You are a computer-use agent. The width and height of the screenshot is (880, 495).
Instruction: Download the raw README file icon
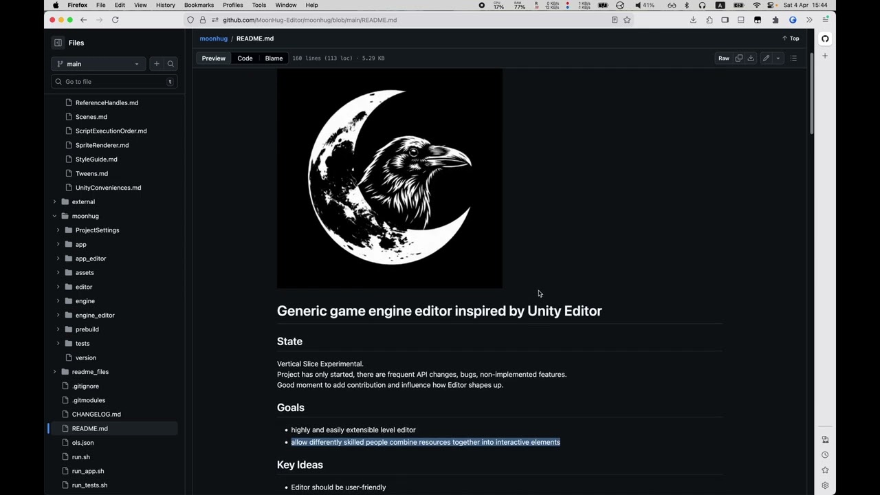[x=751, y=58]
